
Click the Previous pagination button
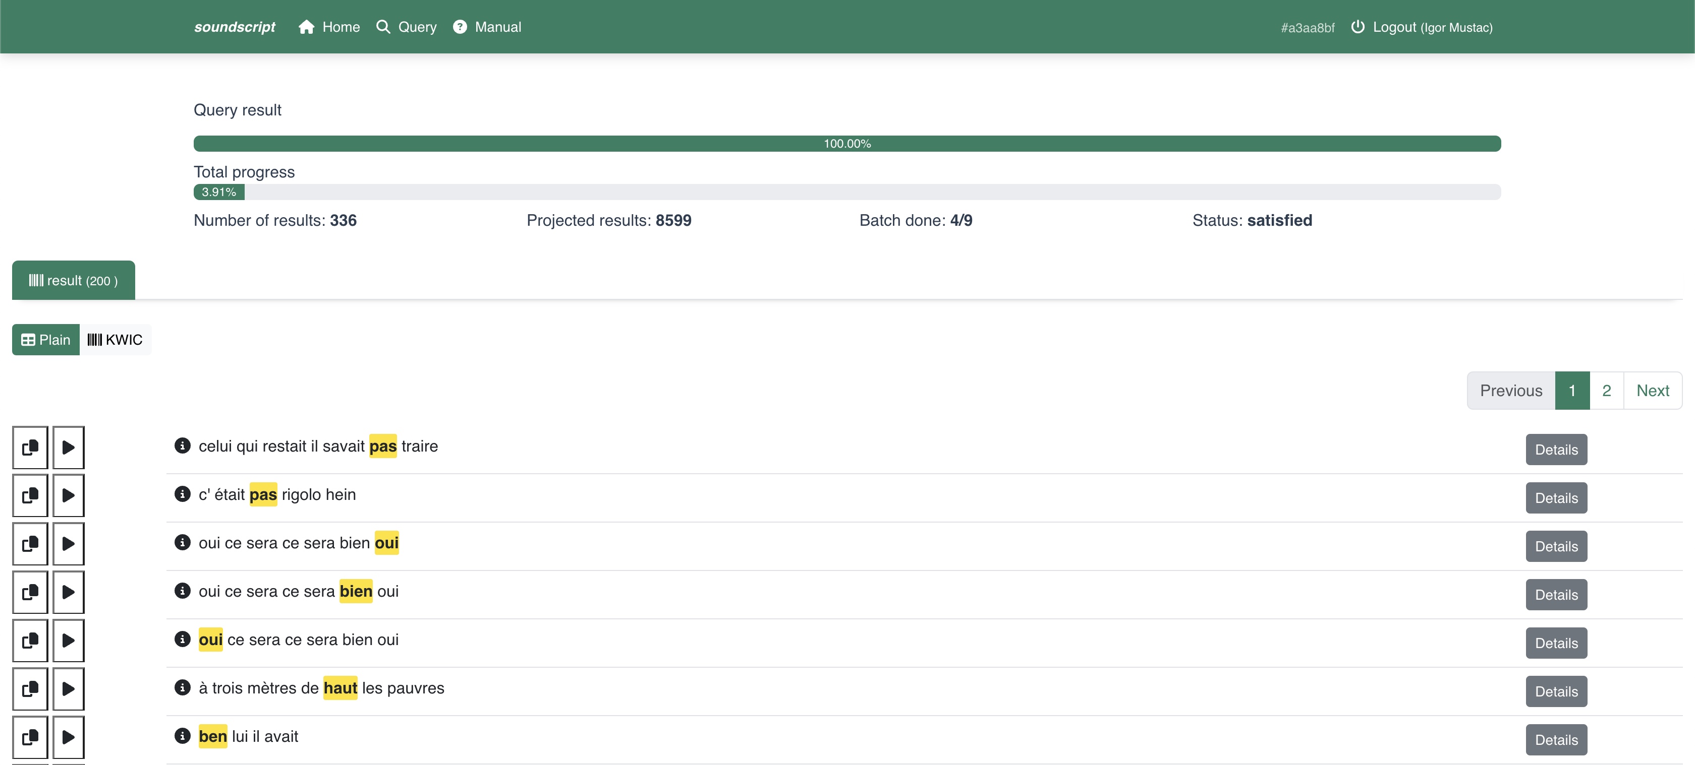click(x=1511, y=391)
